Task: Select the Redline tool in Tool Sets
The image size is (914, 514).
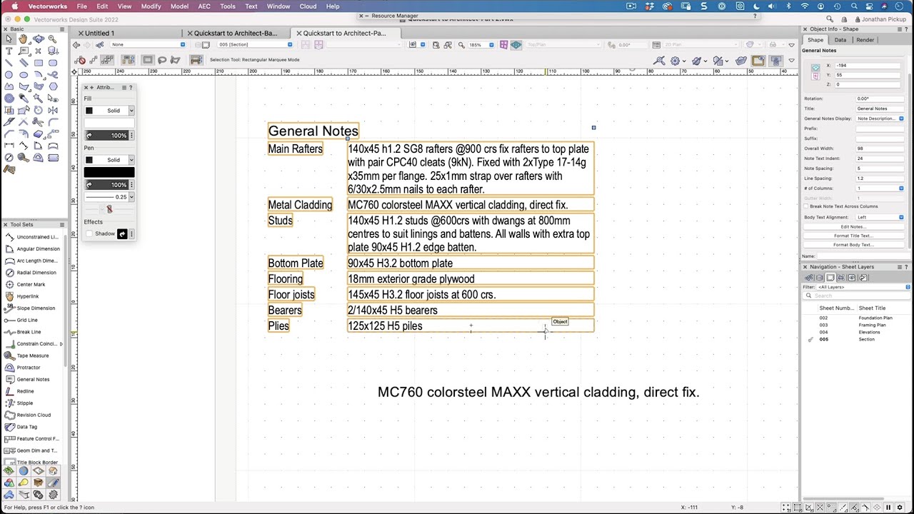Action: [x=25, y=391]
